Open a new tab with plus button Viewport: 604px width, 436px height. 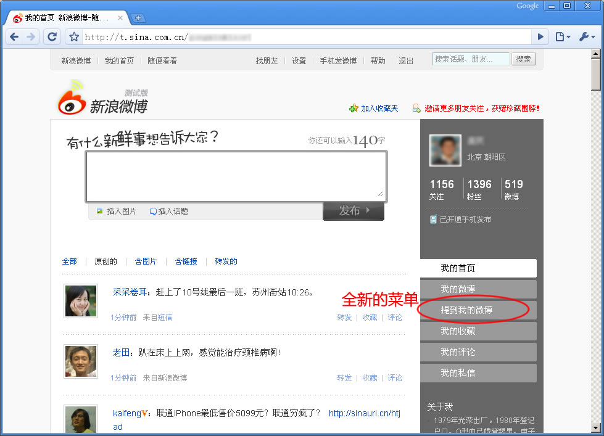coord(138,18)
